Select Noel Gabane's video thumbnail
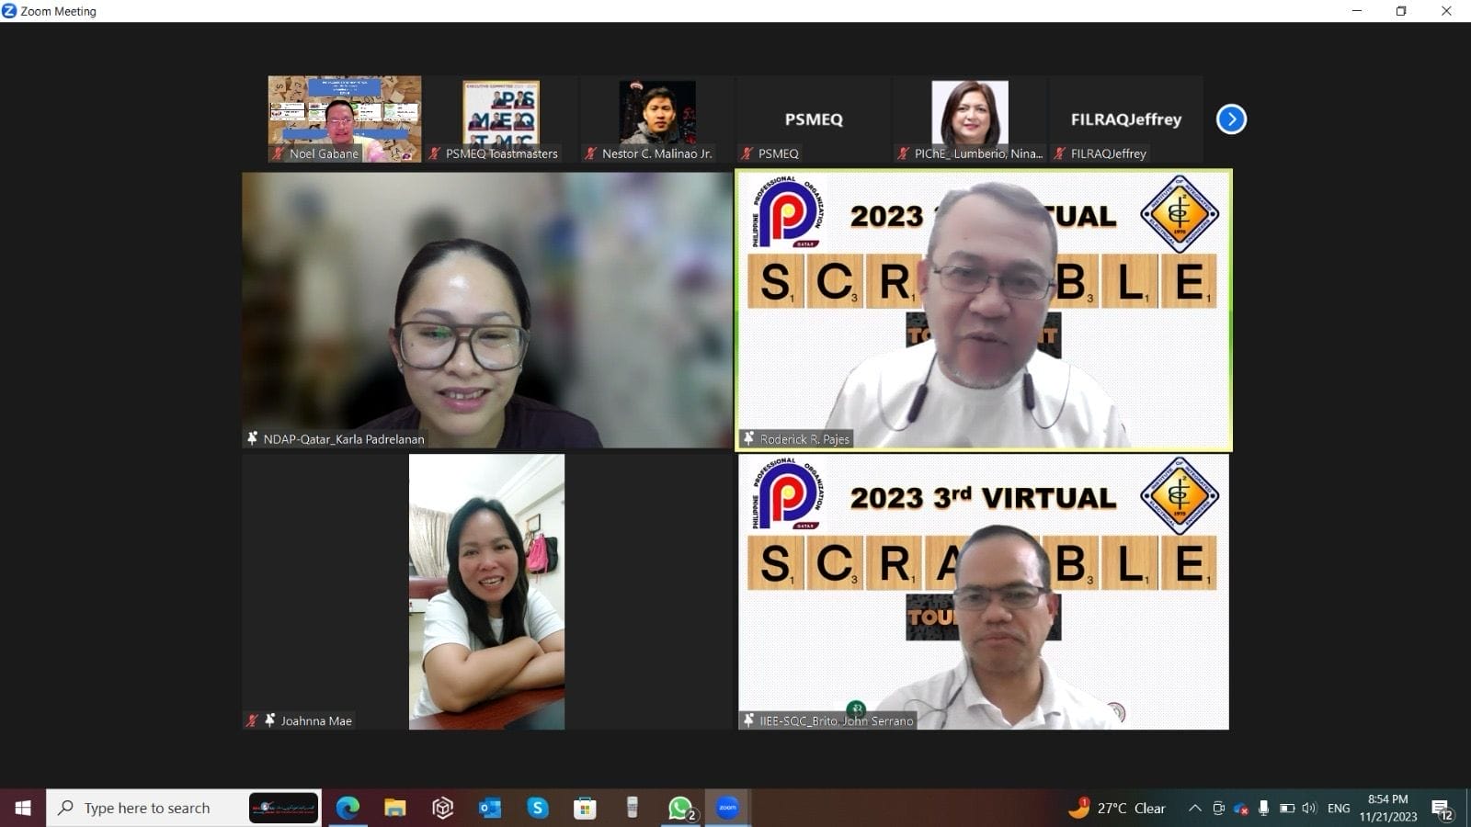This screenshot has width=1471, height=827. [345, 119]
